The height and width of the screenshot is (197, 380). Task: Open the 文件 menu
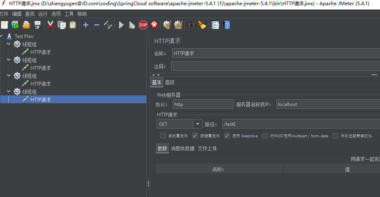(4, 14)
